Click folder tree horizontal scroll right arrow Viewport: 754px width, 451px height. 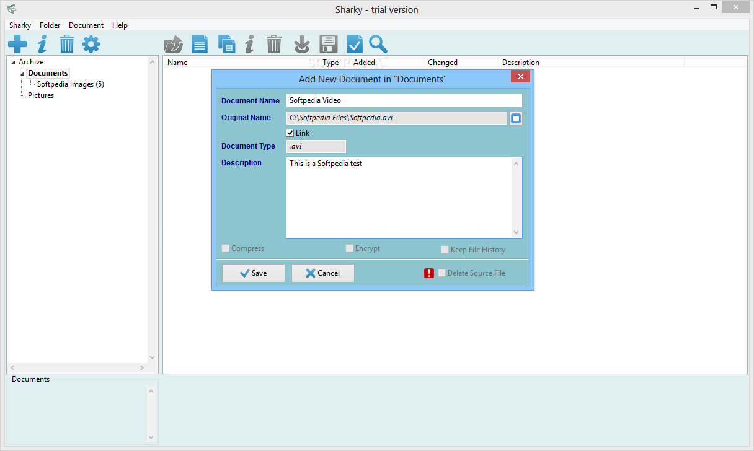(x=142, y=368)
